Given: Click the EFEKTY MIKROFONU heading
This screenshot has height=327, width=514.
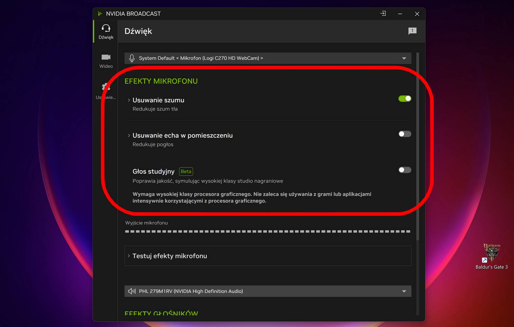Looking at the screenshot, I should coord(161,81).
